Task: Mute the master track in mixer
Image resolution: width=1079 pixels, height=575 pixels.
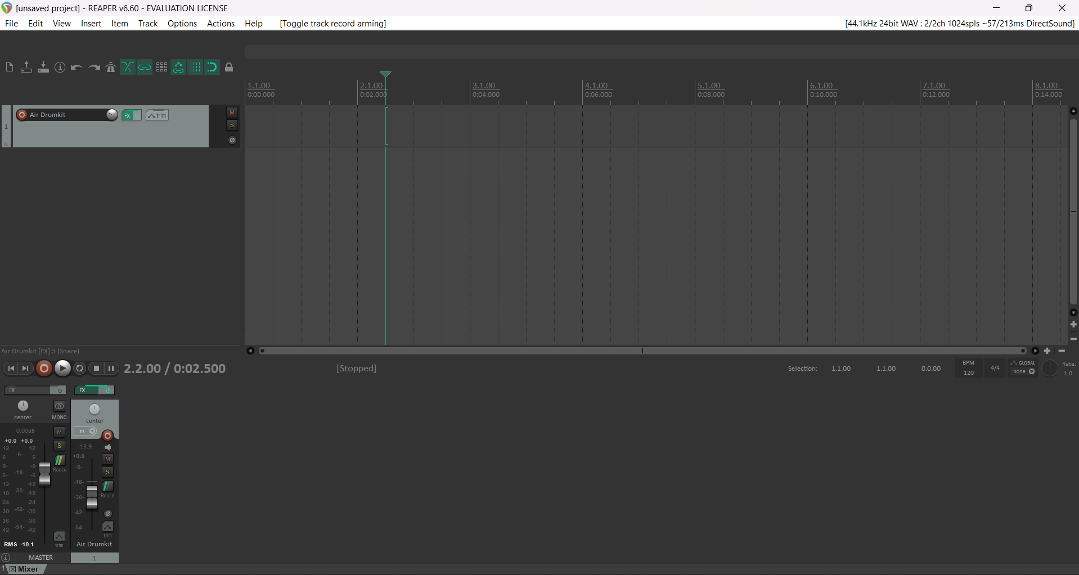Action: pos(59,432)
